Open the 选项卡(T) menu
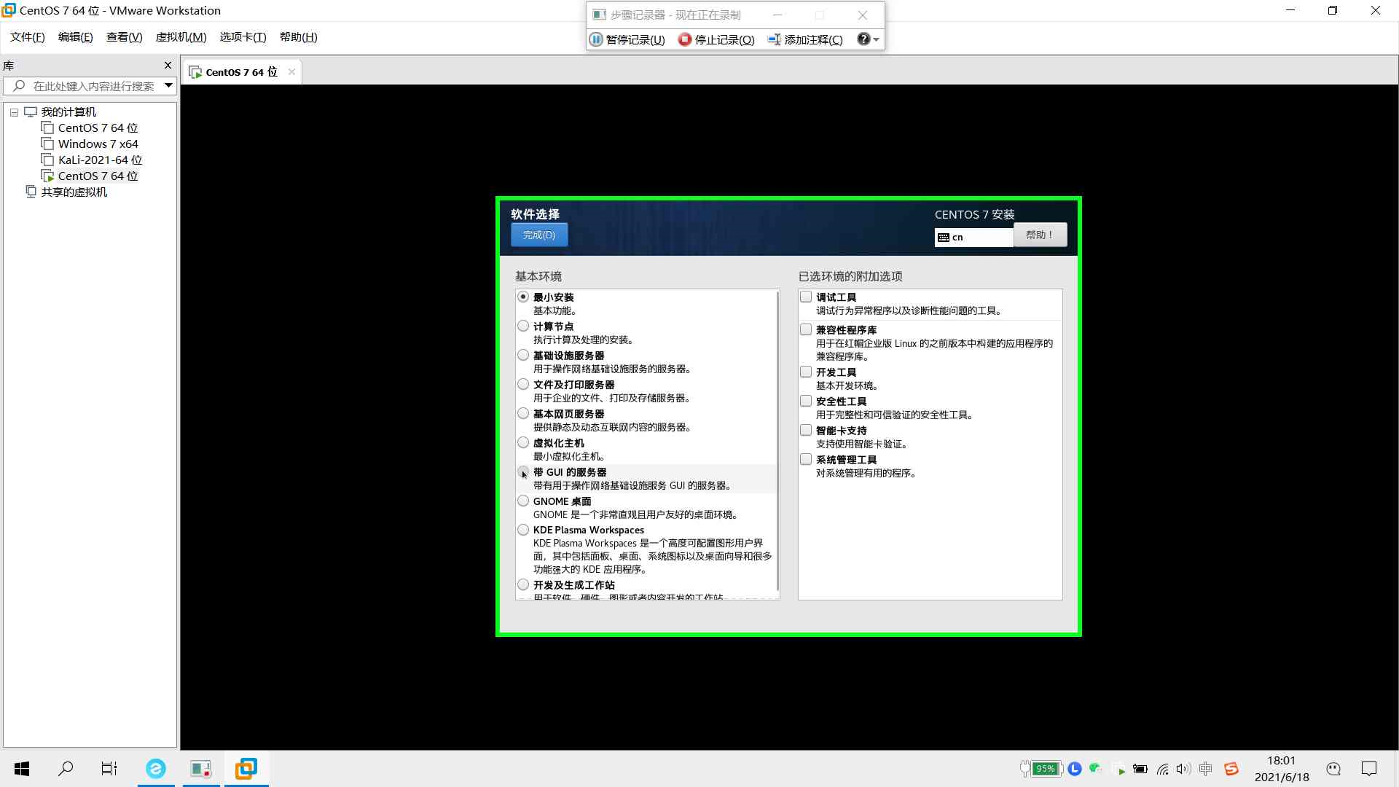1399x787 pixels. tap(243, 37)
